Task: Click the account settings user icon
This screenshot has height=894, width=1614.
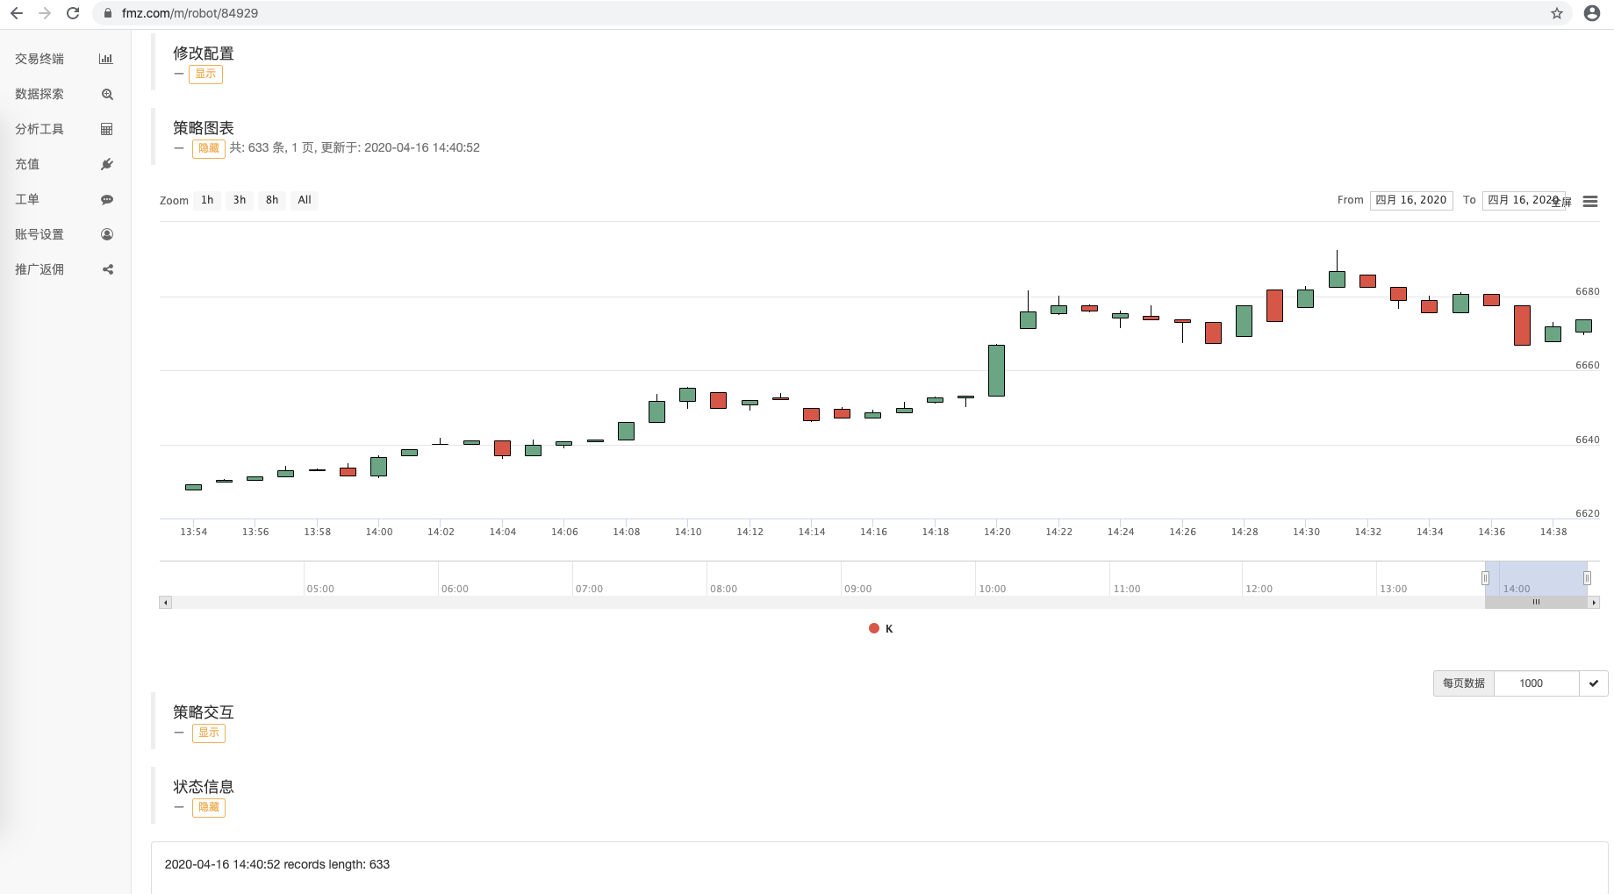Action: (x=107, y=234)
